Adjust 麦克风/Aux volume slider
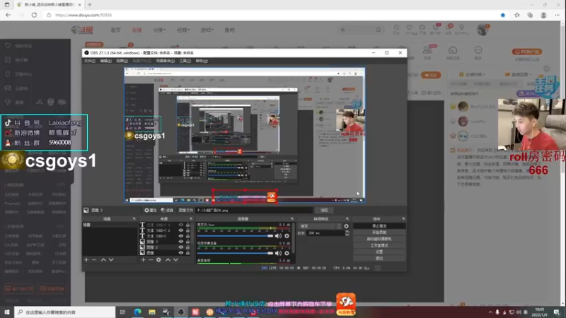 (235, 236)
